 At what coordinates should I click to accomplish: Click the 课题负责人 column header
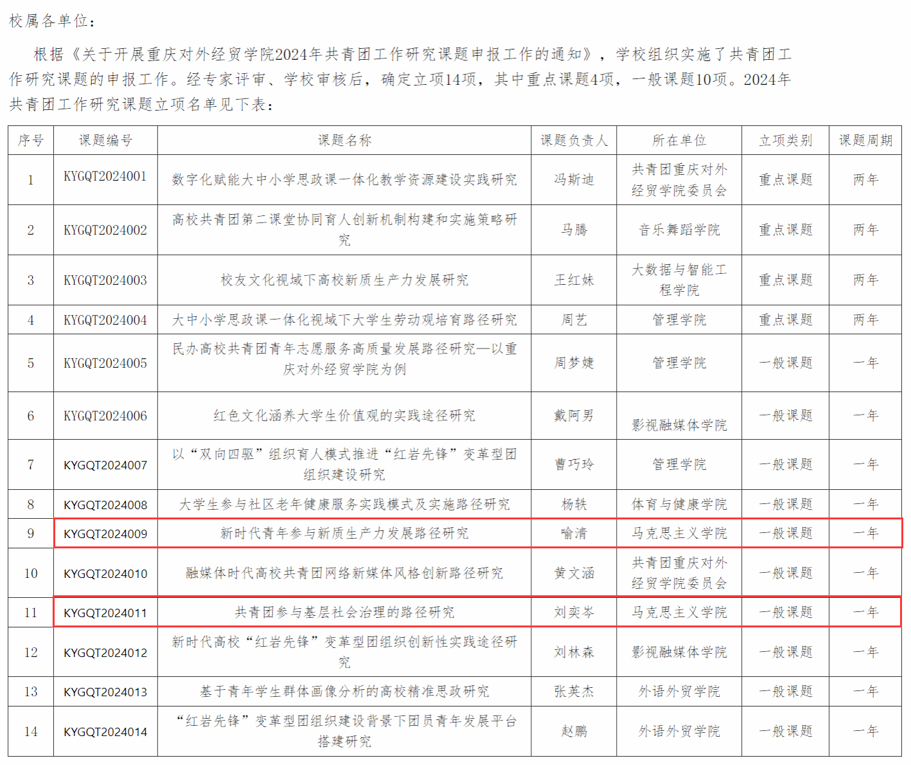(x=574, y=141)
